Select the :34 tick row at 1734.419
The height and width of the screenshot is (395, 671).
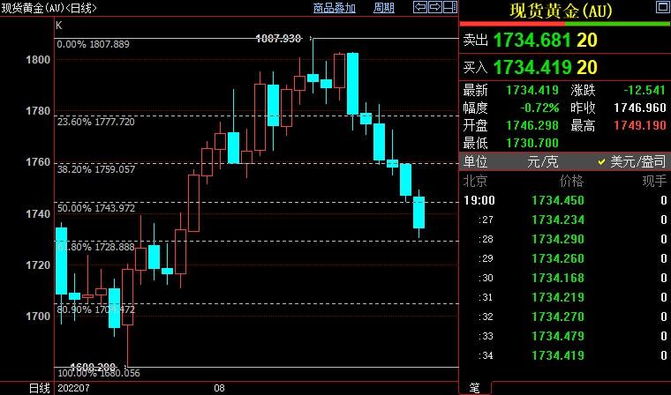point(565,355)
